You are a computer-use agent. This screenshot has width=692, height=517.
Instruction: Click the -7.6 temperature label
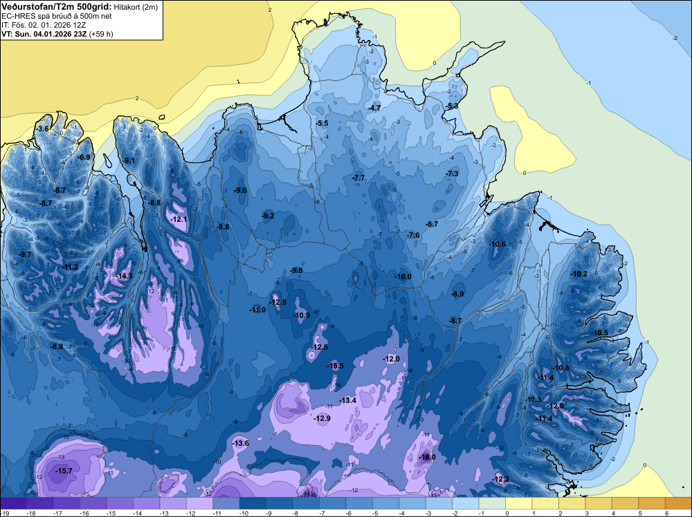click(413, 236)
